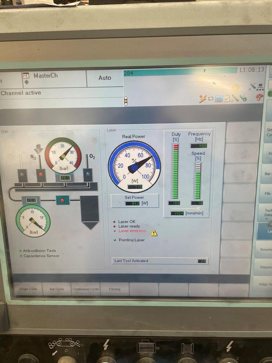Toggle the Pointing Laser indicator
This screenshot has height=363, width=272.
tap(115, 240)
